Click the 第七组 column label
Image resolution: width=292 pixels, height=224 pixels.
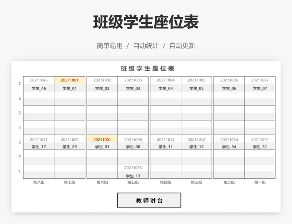[x=69, y=182]
